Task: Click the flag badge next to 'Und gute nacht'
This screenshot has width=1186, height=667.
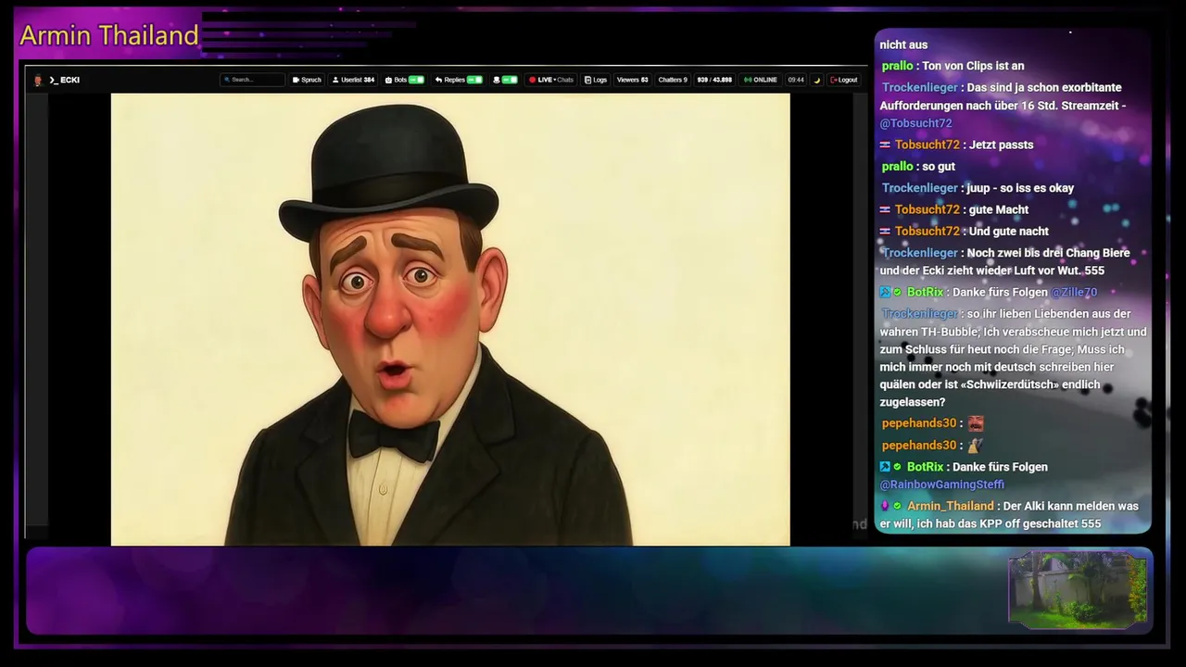Action: 885,231
